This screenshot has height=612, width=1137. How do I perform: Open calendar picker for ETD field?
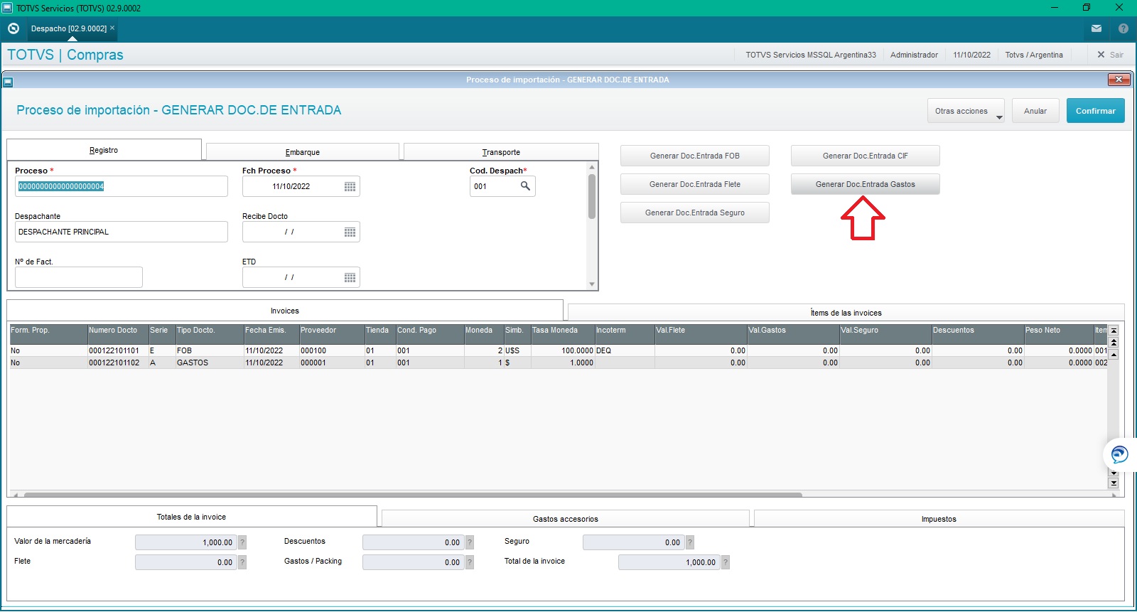pos(350,277)
